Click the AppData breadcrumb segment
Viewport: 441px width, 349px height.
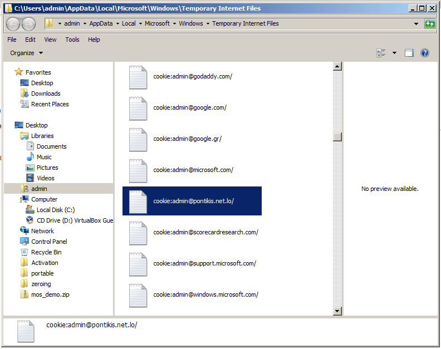[101, 23]
